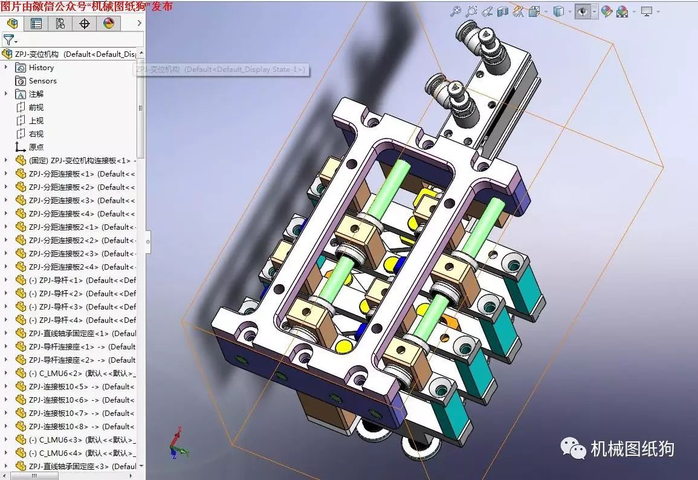Switch to the PropertyManager tab

(36, 24)
